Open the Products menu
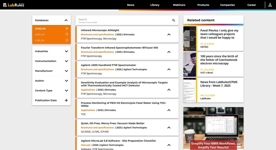This screenshot has width=276, height=150. pyautogui.click(x=203, y=5)
